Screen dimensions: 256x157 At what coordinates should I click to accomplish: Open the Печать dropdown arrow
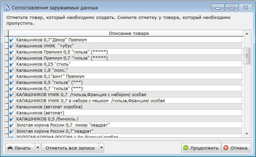point(38,148)
